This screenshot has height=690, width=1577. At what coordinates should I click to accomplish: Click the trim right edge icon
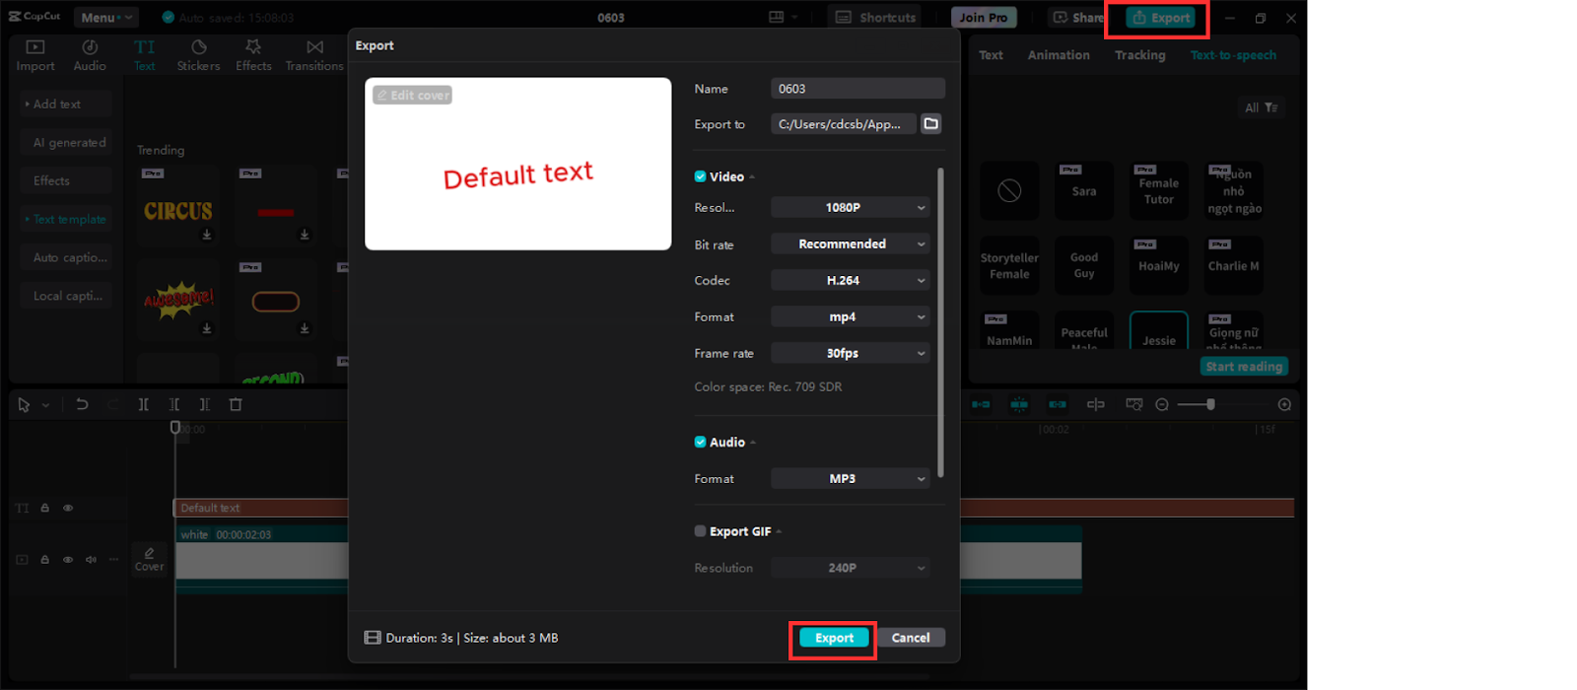coord(205,404)
